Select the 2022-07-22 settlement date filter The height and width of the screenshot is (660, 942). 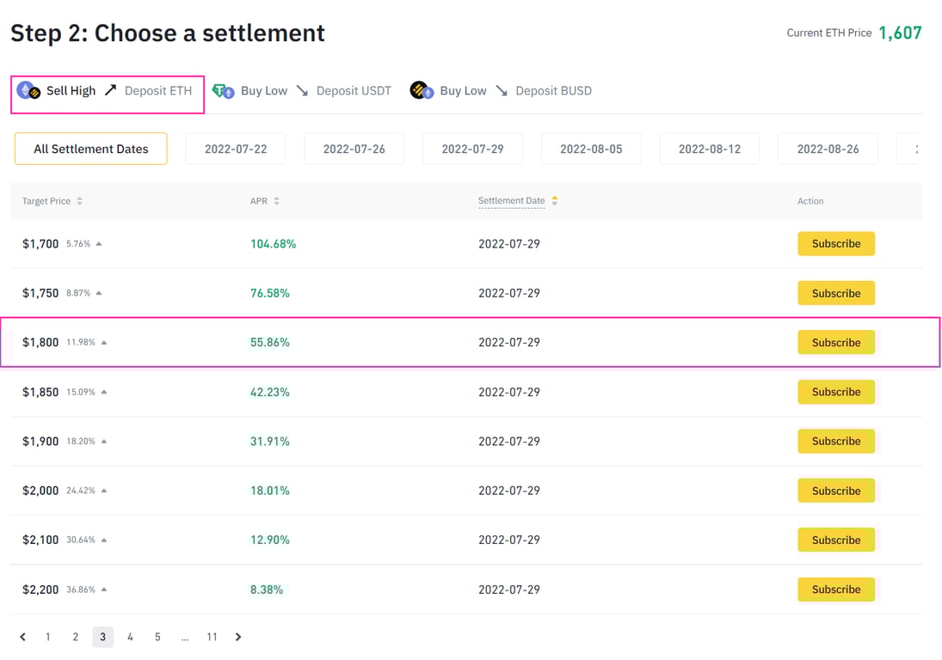click(x=236, y=148)
